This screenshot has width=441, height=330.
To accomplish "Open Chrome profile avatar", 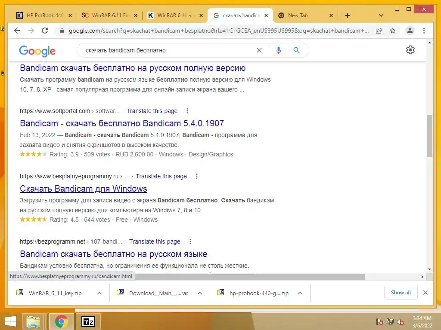I will [x=410, y=31].
